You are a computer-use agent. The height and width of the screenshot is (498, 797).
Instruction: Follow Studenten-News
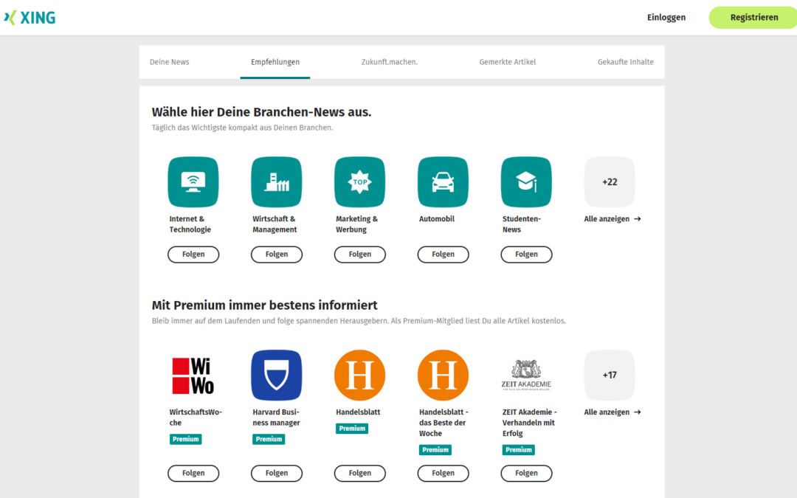pos(526,254)
